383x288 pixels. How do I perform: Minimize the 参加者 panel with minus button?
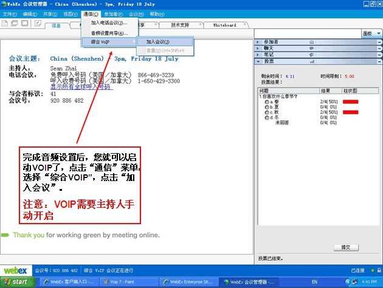379,42
